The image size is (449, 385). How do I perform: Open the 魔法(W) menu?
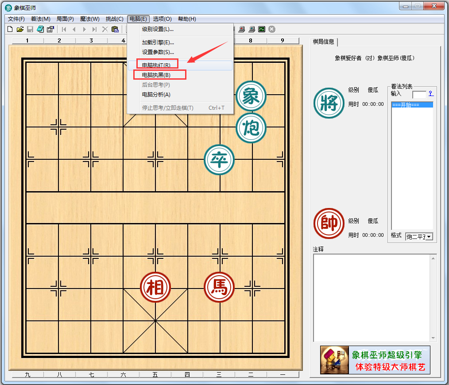(90, 19)
